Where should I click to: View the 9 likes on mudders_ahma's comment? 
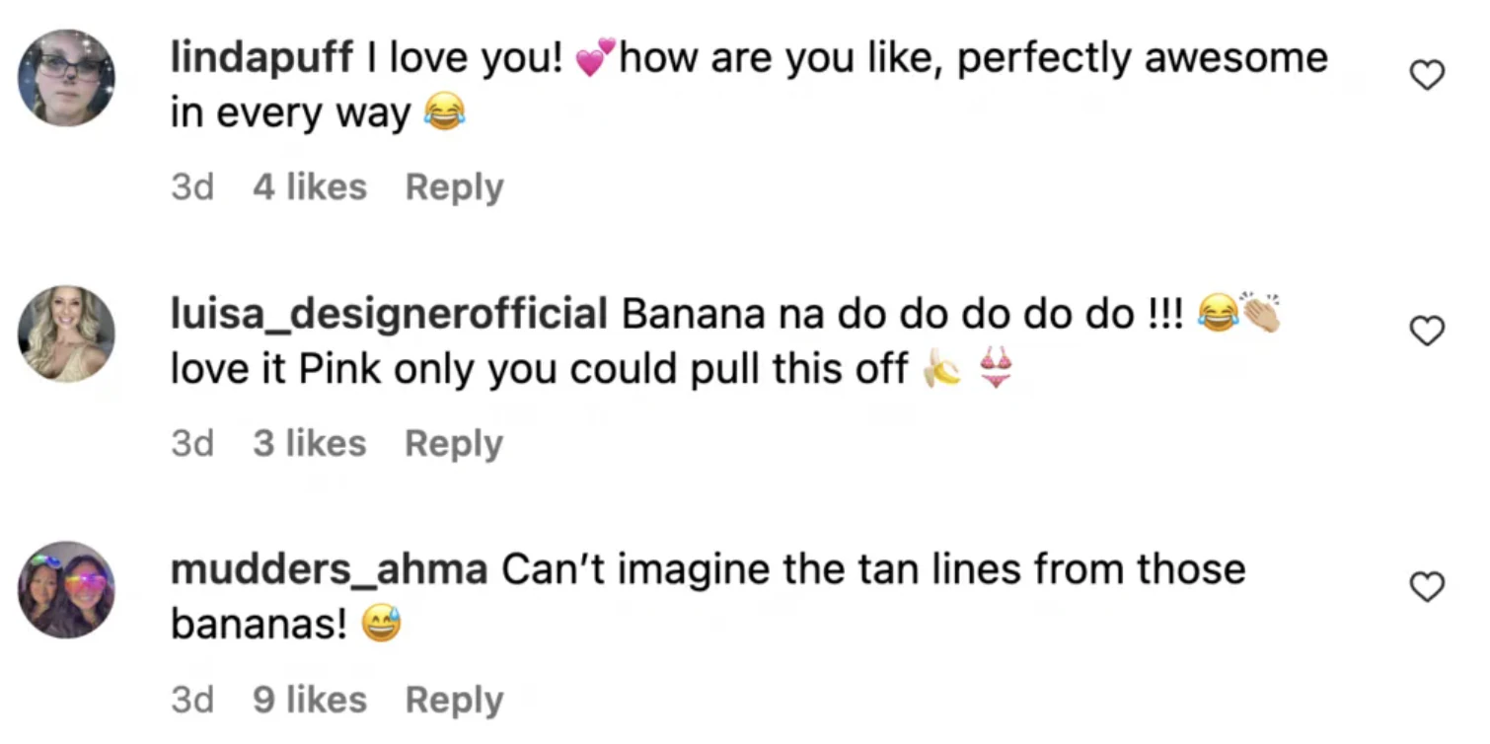tap(309, 700)
